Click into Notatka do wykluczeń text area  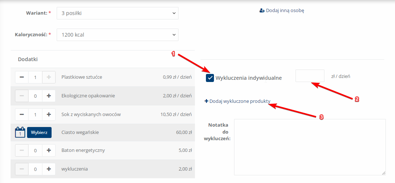pos(309,147)
